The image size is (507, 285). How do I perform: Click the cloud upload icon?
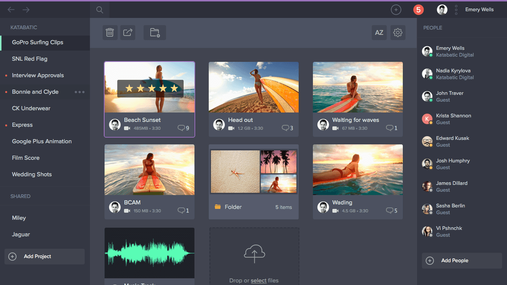pyautogui.click(x=255, y=254)
